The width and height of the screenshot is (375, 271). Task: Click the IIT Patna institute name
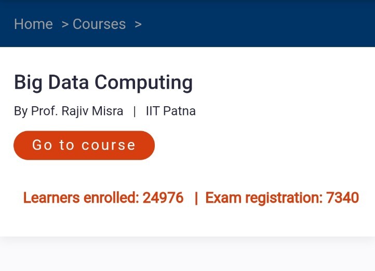pos(170,111)
